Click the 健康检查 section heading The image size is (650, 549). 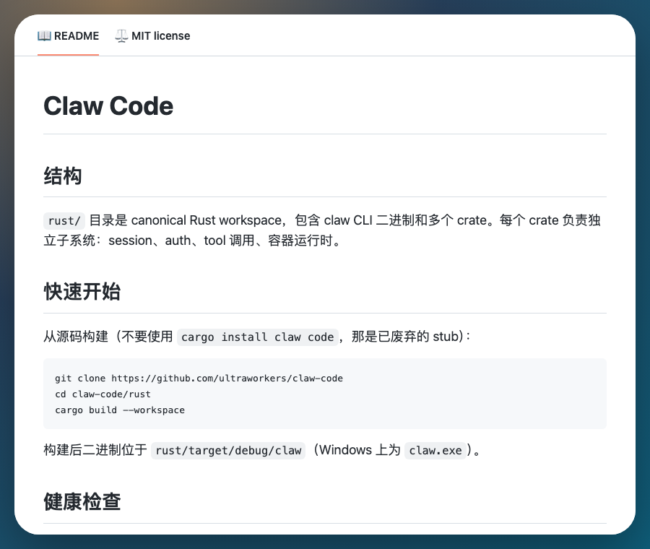82,502
